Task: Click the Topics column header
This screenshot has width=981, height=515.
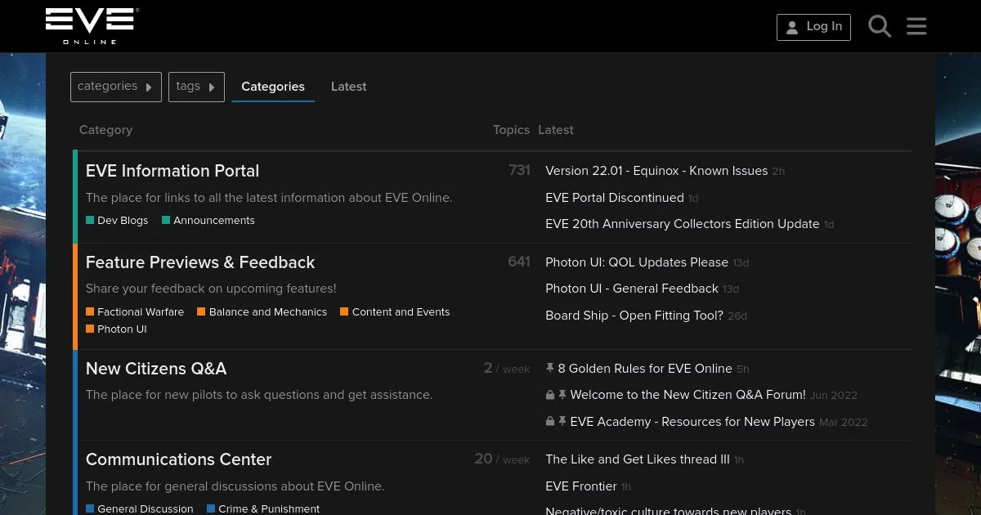Action: point(511,130)
